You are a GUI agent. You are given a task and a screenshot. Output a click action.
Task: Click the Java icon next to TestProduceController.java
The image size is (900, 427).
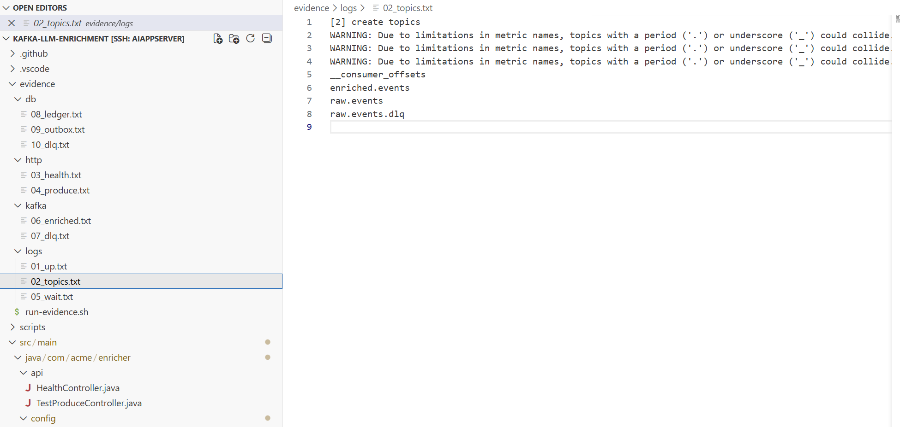[x=29, y=403]
